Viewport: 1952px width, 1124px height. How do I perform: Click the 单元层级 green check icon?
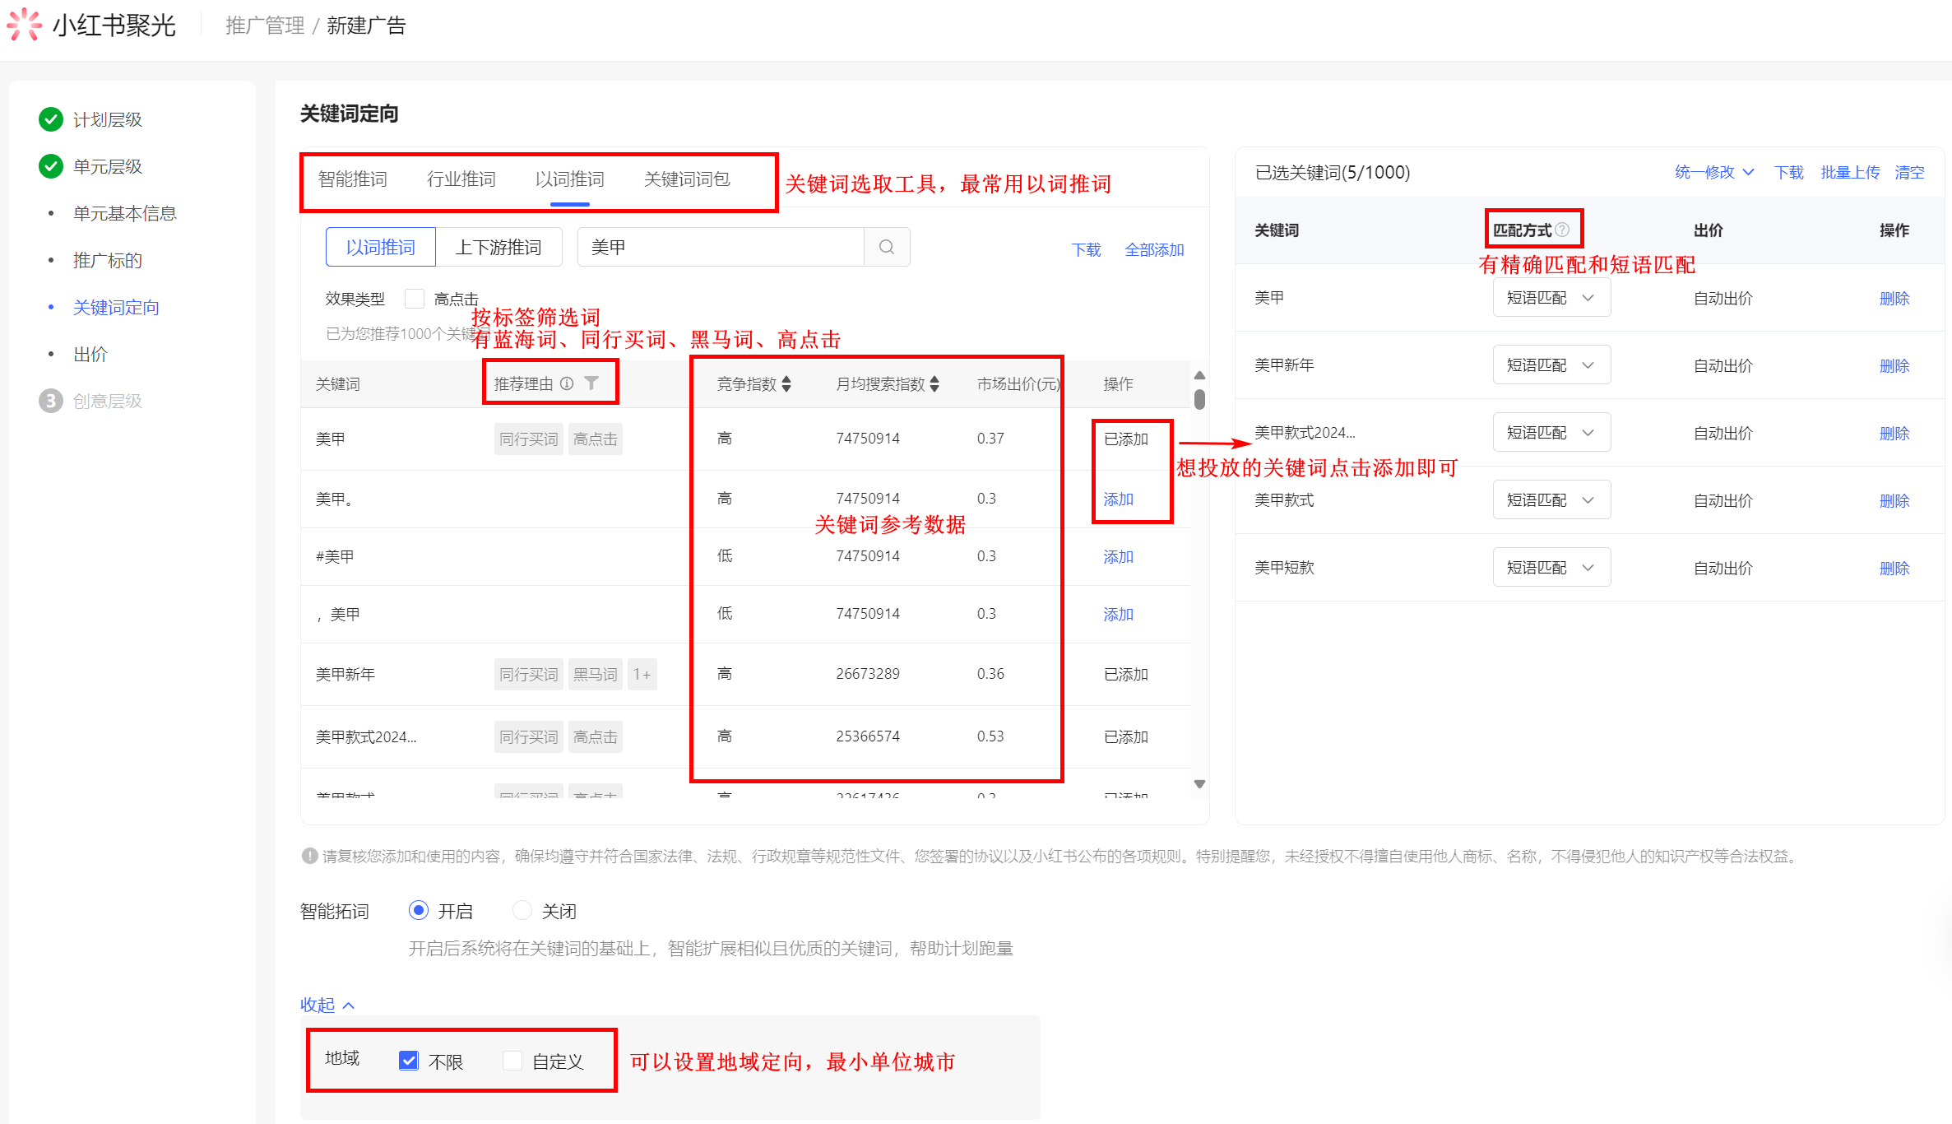pos(51,166)
